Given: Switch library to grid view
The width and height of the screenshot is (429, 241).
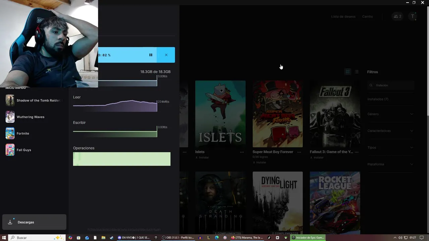Looking at the screenshot, I should point(348,72).
